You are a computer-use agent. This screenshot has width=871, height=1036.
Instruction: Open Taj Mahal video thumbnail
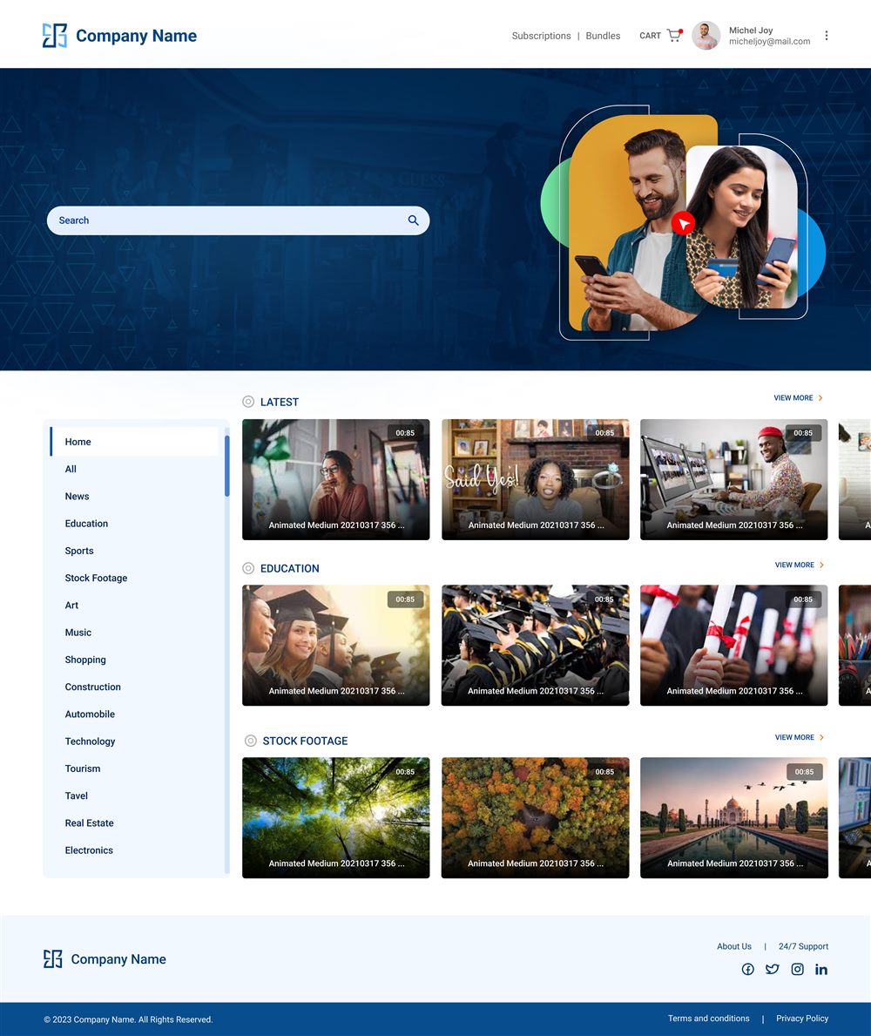[x=734, y=817]
